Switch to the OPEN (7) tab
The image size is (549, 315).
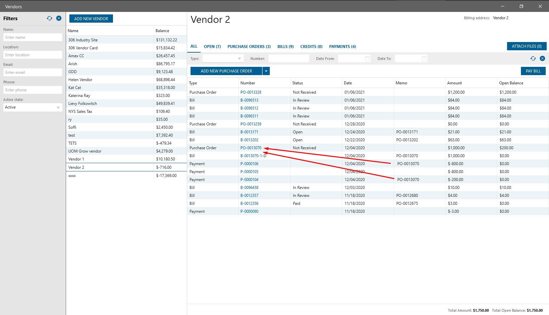[212, 47]
